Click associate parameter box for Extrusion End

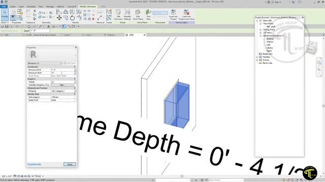point(75,70)
